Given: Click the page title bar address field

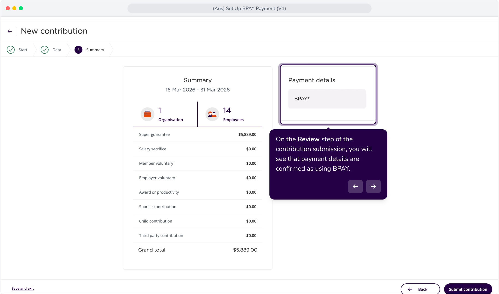Looking at the screenshot, I should [x=249, y=8].
